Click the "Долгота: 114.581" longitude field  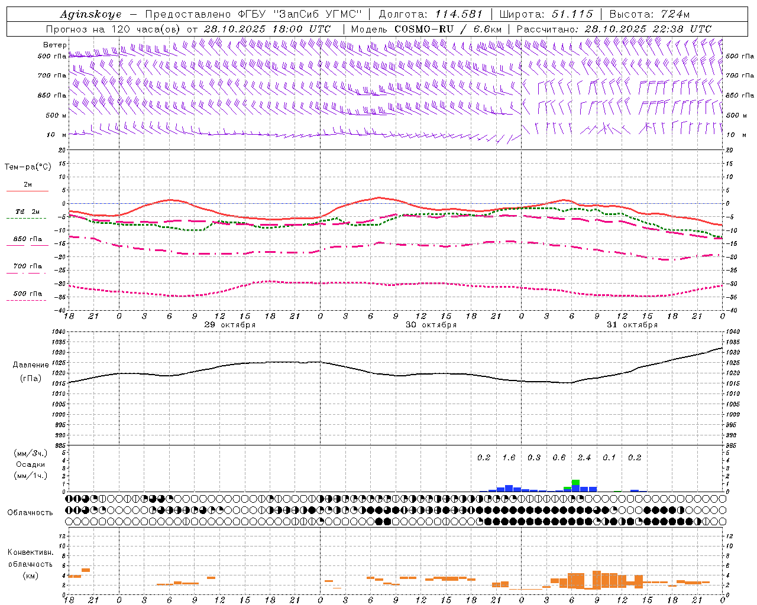tap(431, 14)
